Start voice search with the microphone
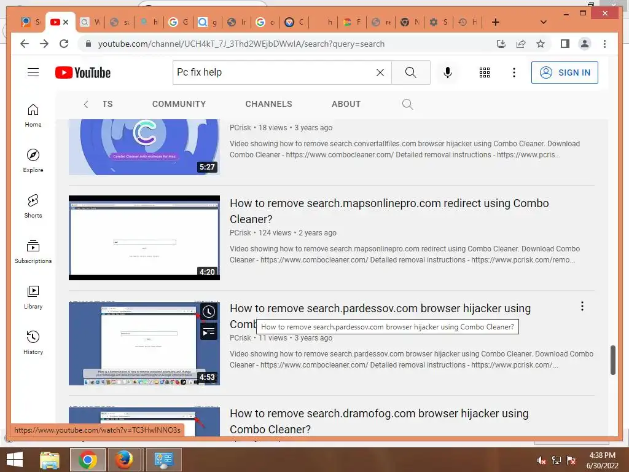 [448, 73]
